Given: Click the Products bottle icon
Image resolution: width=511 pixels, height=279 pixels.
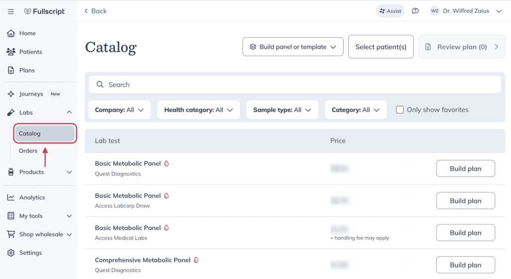Looking at the screenshot, I should (11, 172).
